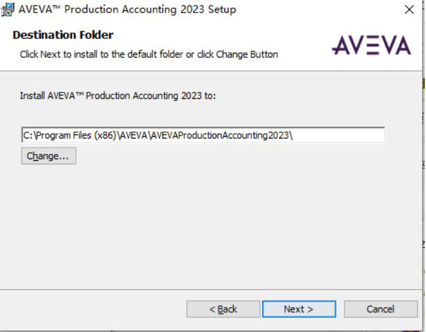Click the standalone 'AVEVA' folder segment in path

pos(133,135)
